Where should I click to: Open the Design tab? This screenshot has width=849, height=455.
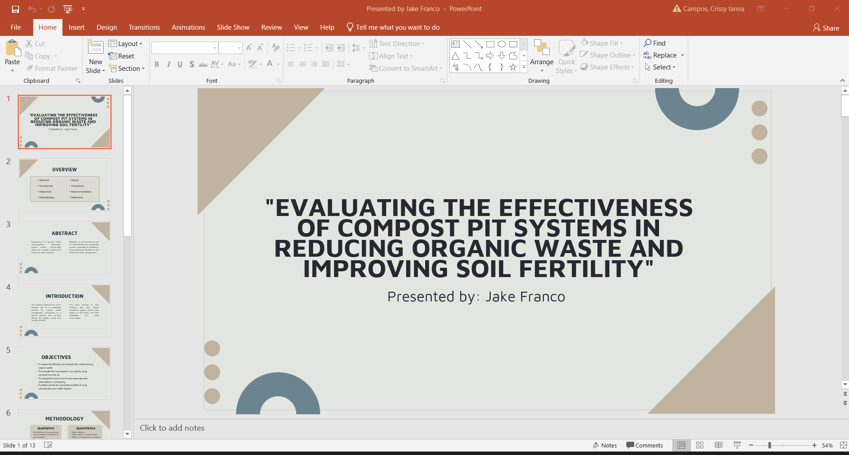pos(107,27)
